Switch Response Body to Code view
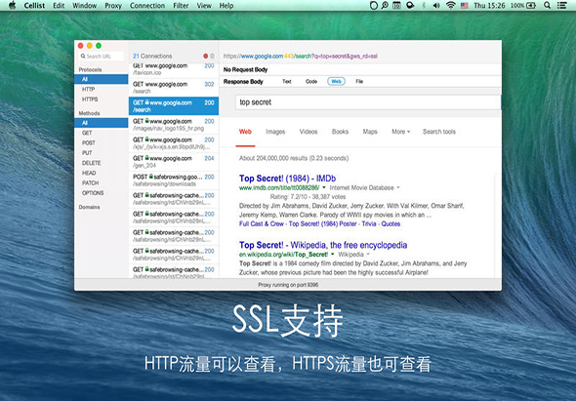The height and width of the screenshot is (401, 576). (311, 82)
